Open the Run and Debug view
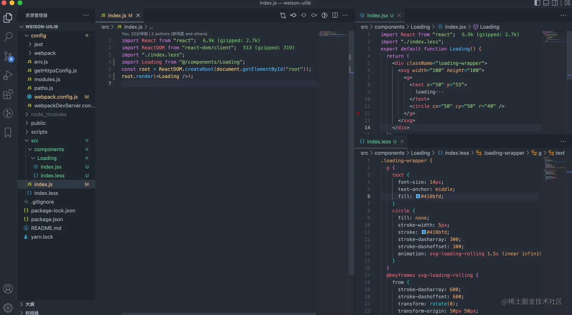Screen dimensions: 572x315 pos(8,75)
